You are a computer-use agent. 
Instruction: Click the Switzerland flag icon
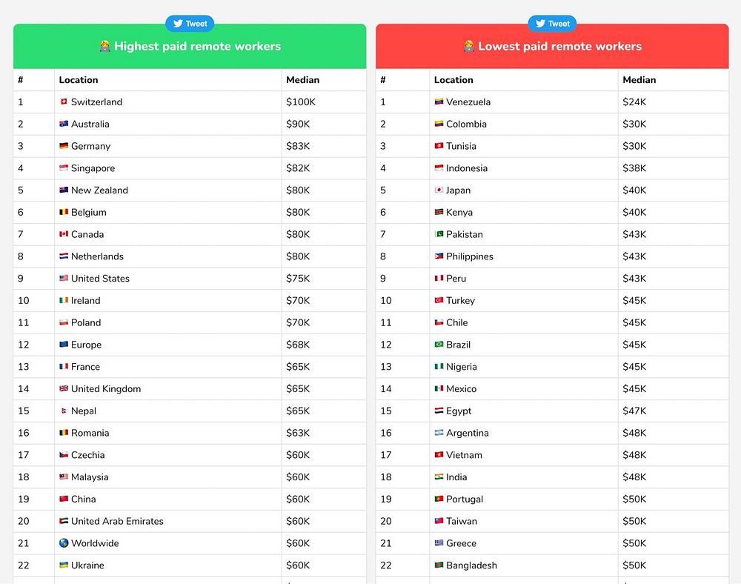(x=64, y=102)
